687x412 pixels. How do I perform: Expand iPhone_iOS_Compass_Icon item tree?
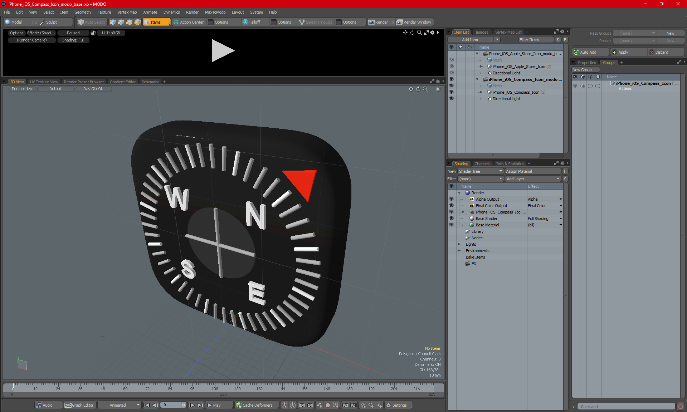pos(481,92)
